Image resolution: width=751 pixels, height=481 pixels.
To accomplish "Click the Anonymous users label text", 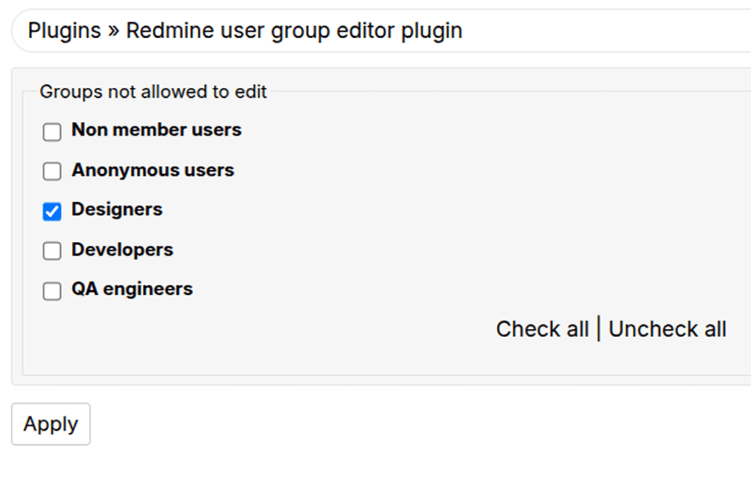I will tap(152, 170).
